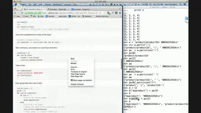201x113 pixels.
Task: Switch to Generators - Python Wiki tab
Action: click(x=57, y=9)
